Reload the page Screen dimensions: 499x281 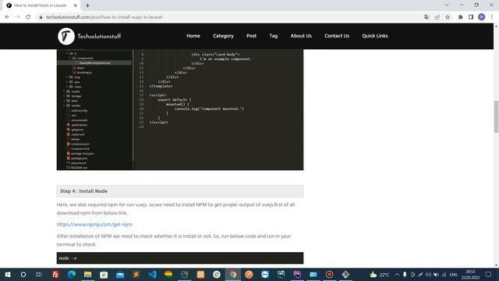[x=28, y=17]
